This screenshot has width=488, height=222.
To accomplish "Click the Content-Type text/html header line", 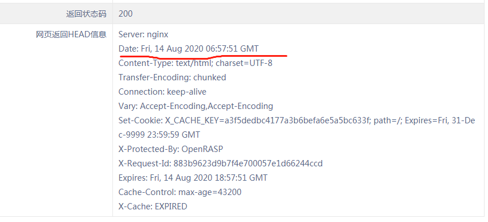I will (x=196, y=63).
